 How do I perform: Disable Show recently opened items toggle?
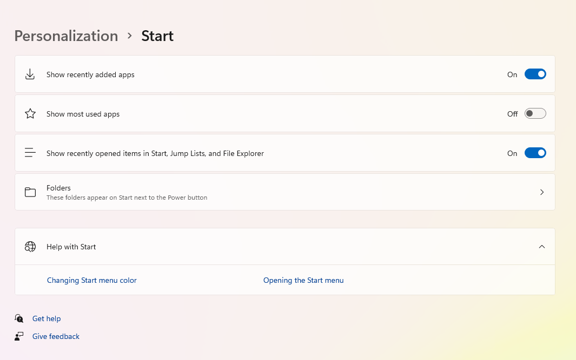coord(535,153)
